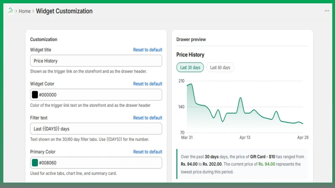Click the Widget Customization page title
The width and height of the screenshot is (335, 188).
(x=64, y=11)
